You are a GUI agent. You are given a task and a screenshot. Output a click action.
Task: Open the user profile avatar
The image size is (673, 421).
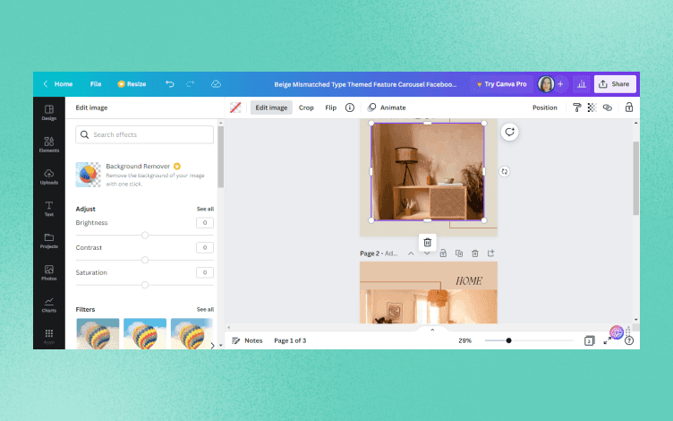[546, 84]
